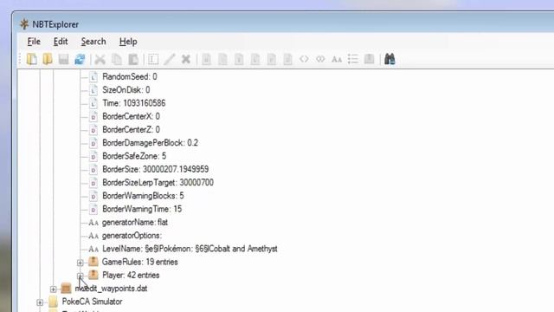Screen dimensions: 554x312
Task: Click the Add String Tag AA icon
Action: click(x=337, y=60)
